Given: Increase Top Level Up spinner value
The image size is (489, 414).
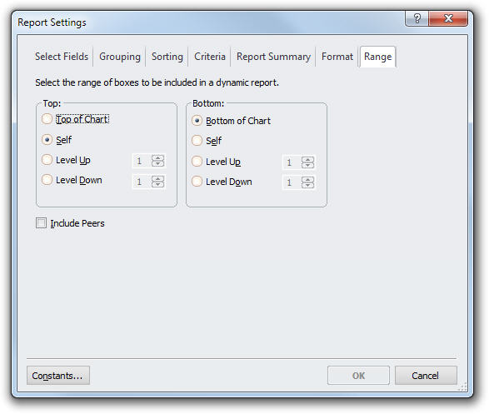Looking at the screenshot, I should coord(157,157).
